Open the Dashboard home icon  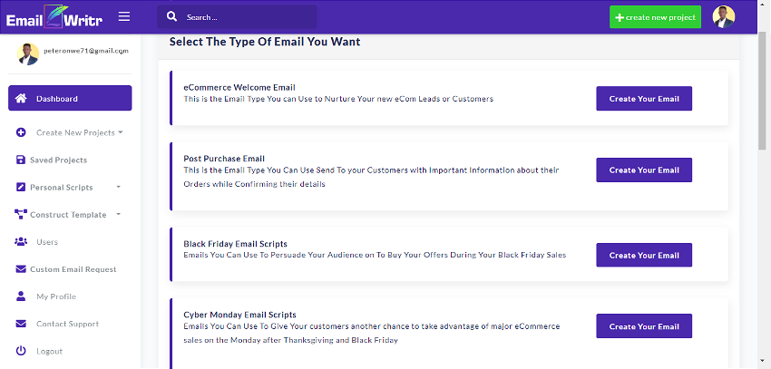(x=21, y=98)
